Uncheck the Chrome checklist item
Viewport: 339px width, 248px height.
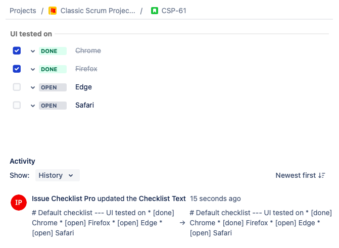click(17, 51)
